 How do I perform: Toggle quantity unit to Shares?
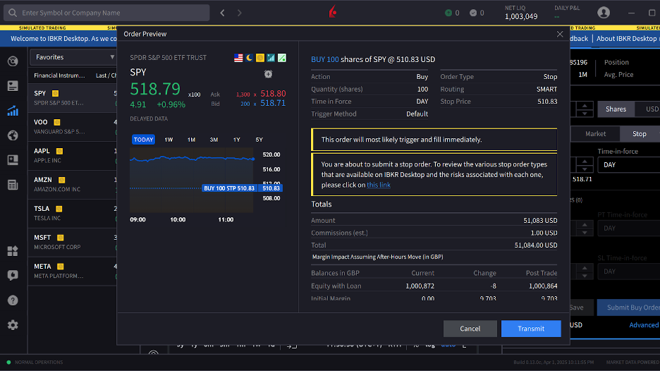[x=616, y=109]
